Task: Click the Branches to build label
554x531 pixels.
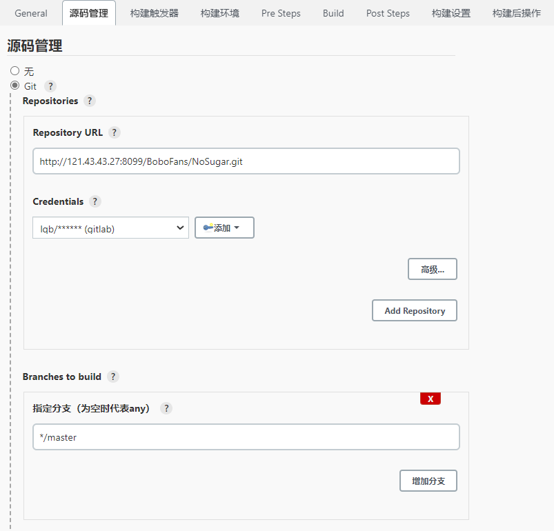Action: pos(62,377)
